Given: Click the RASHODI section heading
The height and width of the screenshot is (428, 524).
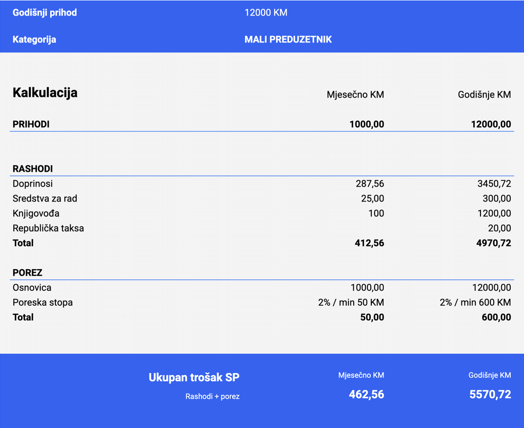Looking at the screenshot, I should [33, 168].
